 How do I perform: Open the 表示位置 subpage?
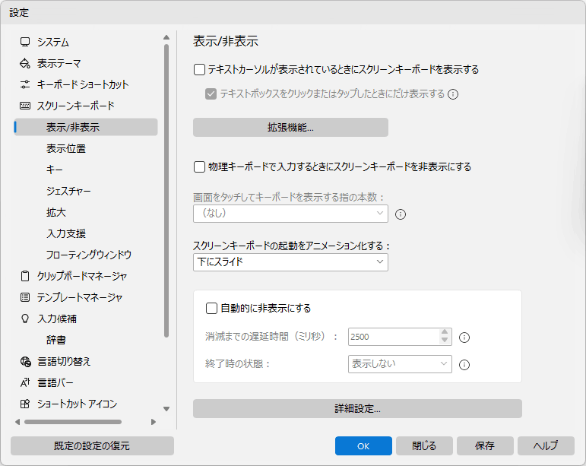[66, 149]
